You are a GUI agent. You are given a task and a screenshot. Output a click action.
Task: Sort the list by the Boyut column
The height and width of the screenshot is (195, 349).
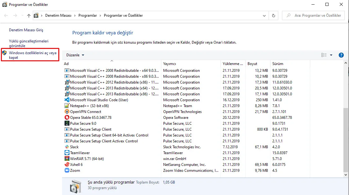tap(258, 64)
